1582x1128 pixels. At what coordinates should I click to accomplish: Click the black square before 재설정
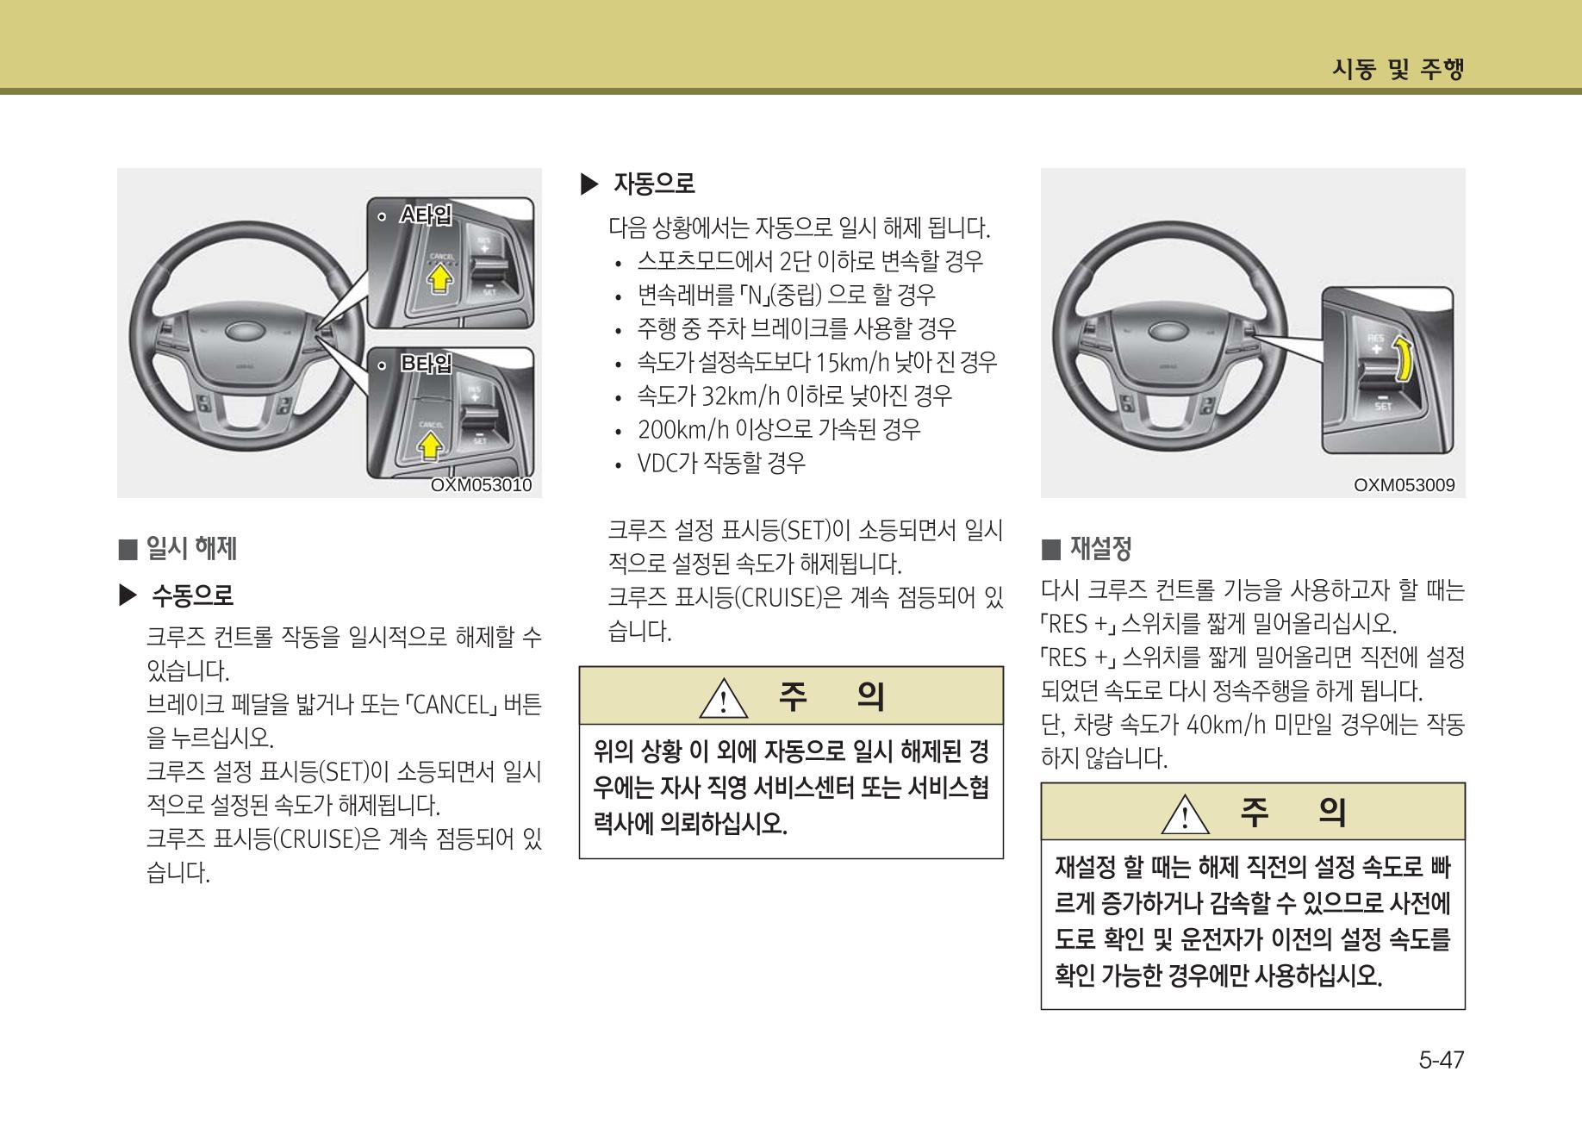pos(1051,548)
